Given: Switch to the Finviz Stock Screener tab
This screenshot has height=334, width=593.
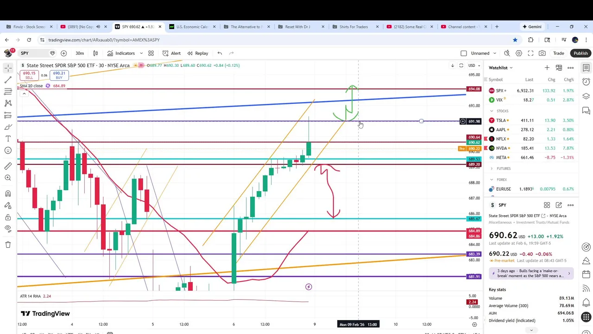Looking at the screenshot, I should (29, 26).
